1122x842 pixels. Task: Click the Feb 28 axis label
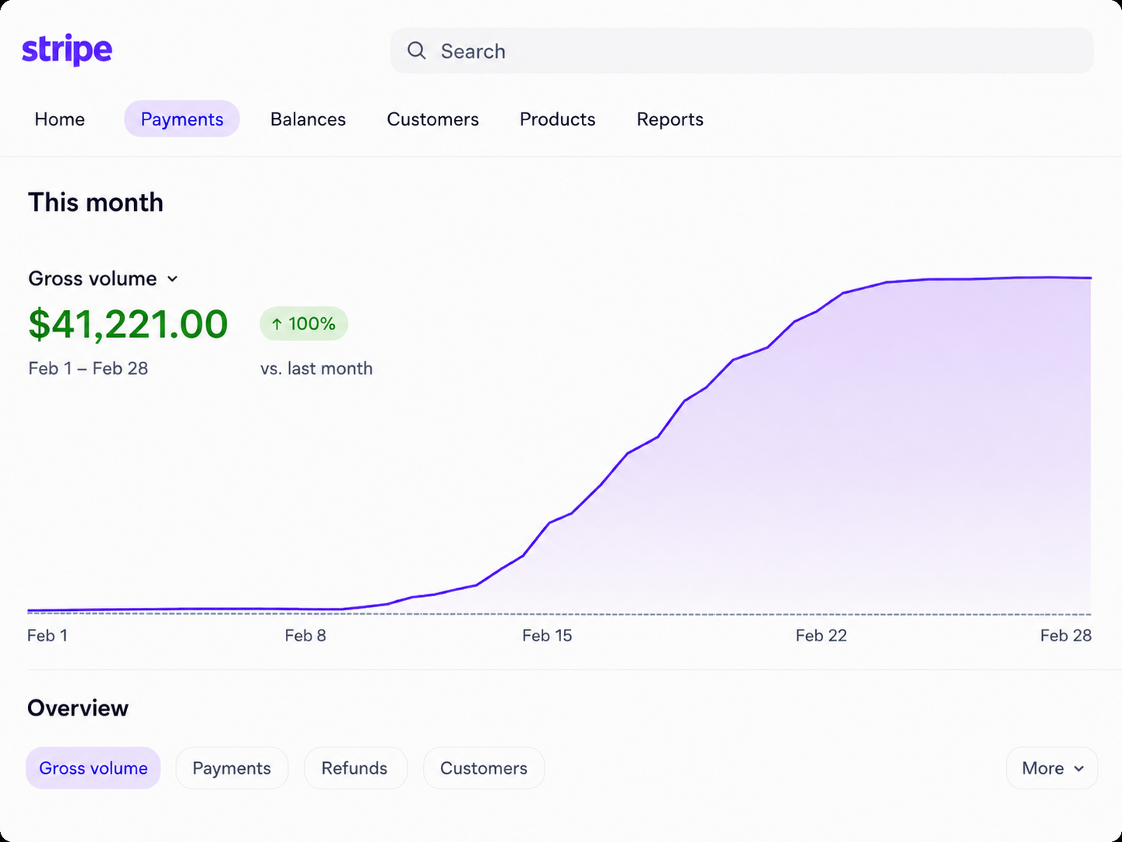coord(1065,636)
